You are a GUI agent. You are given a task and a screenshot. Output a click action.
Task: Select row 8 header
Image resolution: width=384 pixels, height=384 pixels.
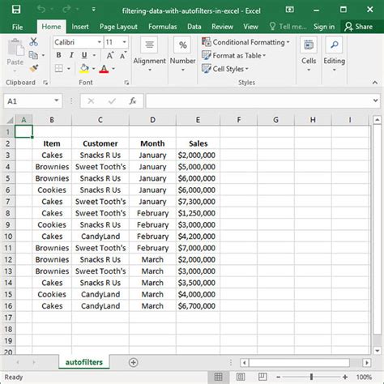click(x=8, y=213)
